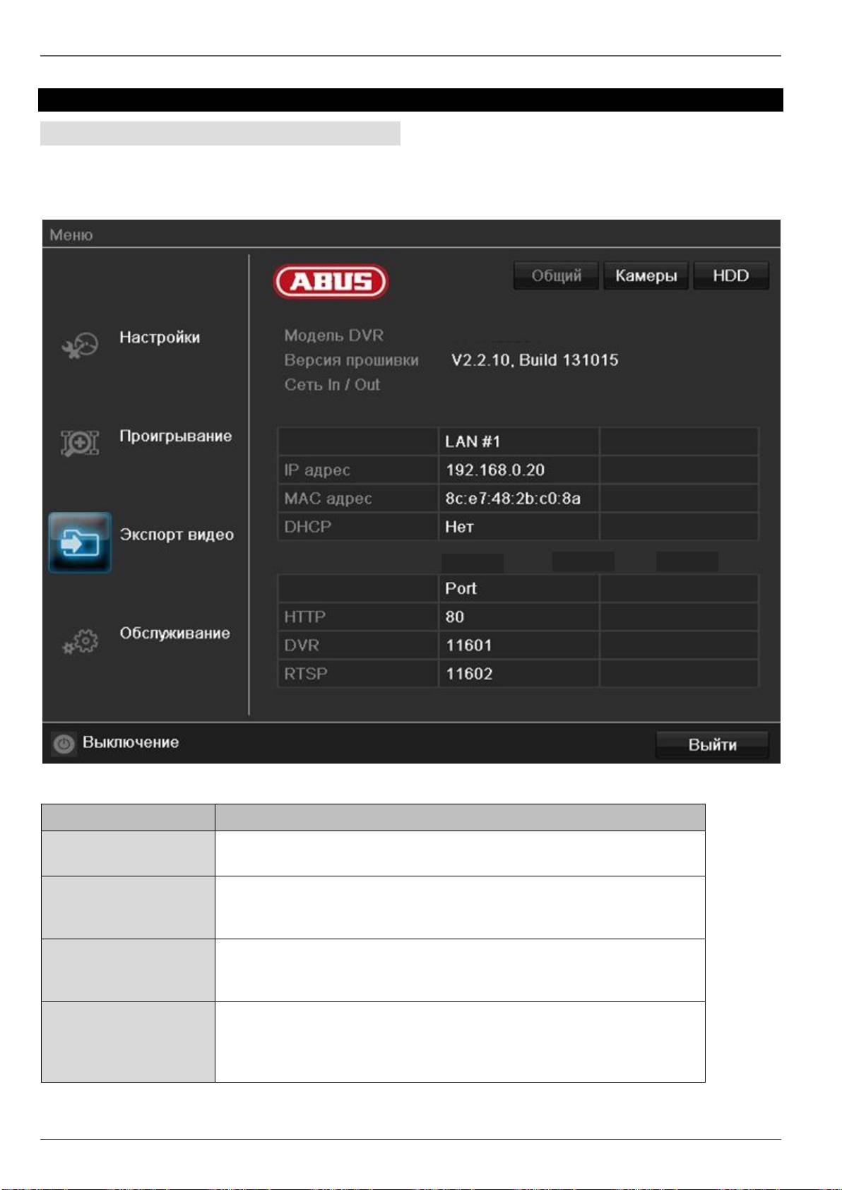Viewport: 842px width, 1190px height.
Task: Click the IP address value 192.168.0.20
Action: tap(495, 470)
